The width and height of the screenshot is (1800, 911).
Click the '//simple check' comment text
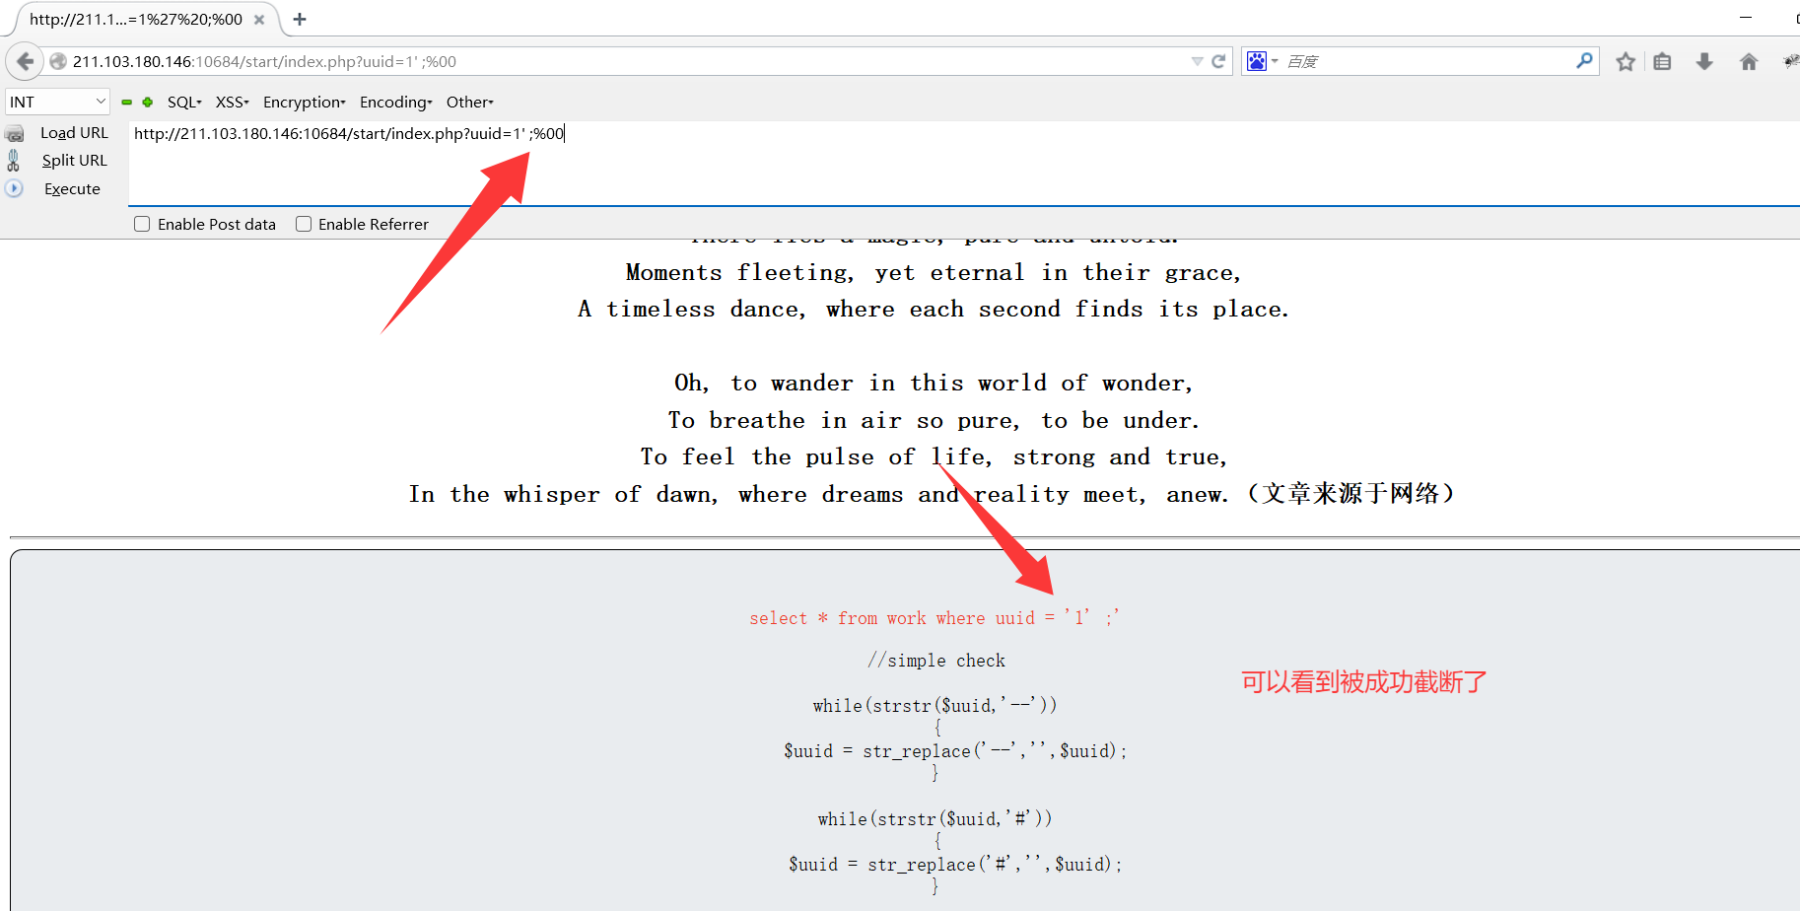click(x=936, y=661)
